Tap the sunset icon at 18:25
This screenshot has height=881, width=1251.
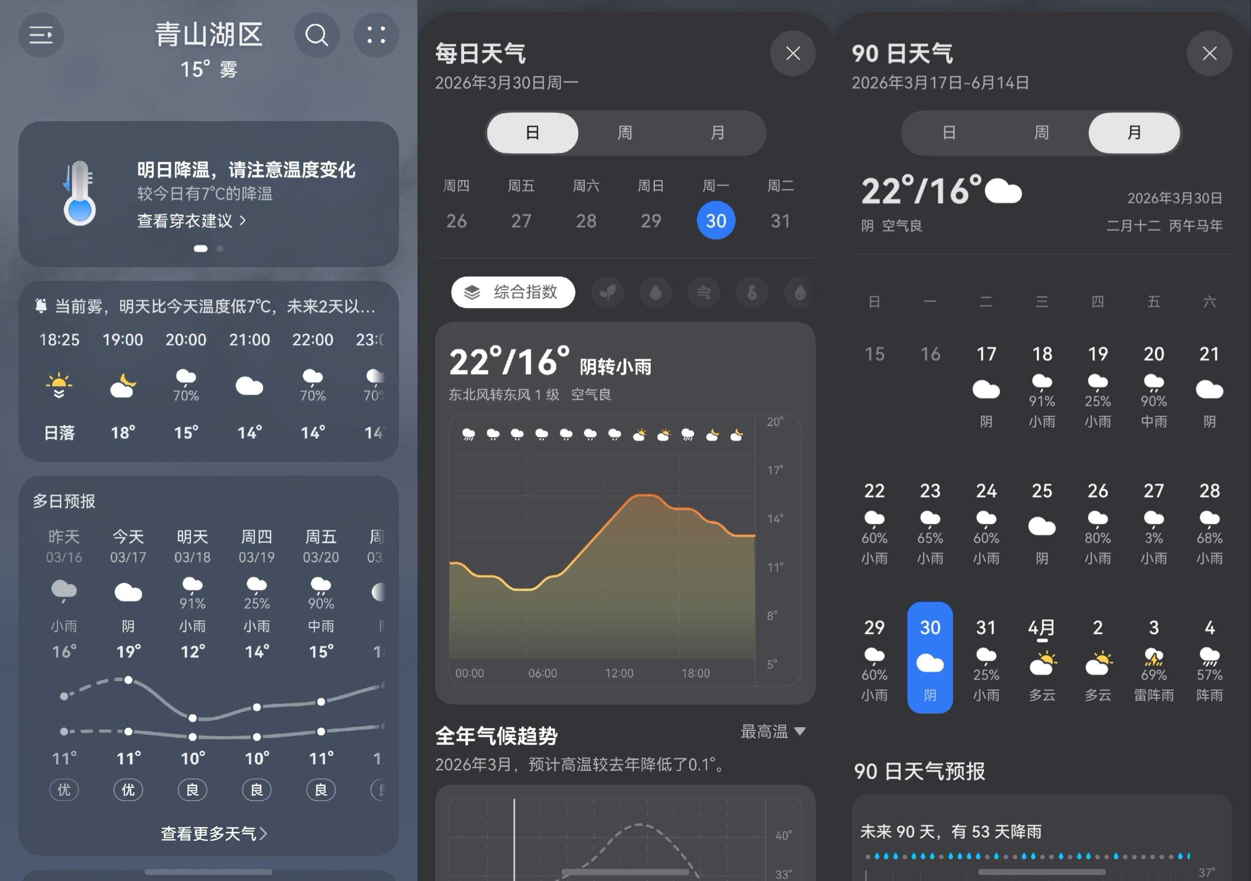point(59,386)
